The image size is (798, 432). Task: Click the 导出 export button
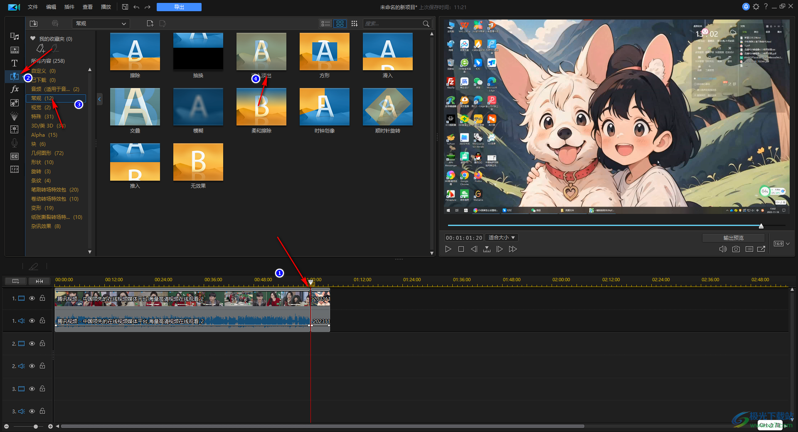[x=179, y=7]
